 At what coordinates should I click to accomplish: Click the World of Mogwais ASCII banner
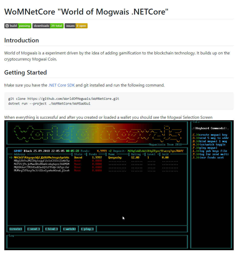click(x=98, y=134)
